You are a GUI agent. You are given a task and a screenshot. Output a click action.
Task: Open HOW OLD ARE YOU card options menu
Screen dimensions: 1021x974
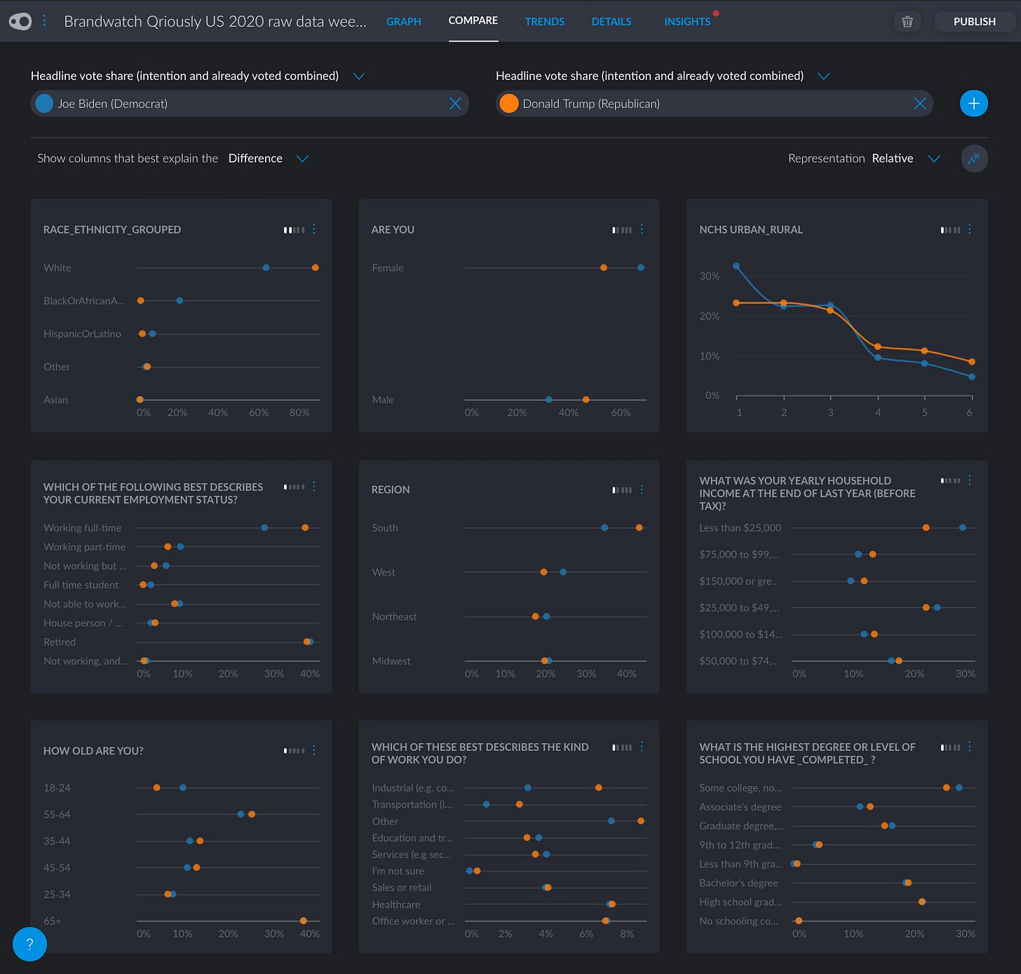coord(313,750)
